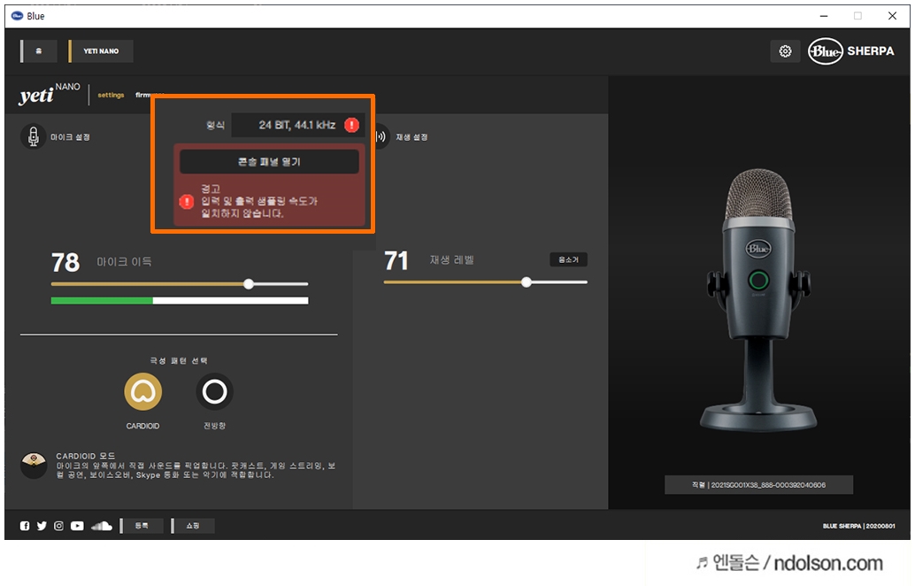Click the green mic input level meter

click(180, 301)
